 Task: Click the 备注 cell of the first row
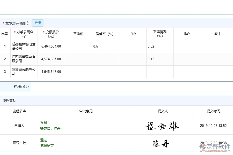[x=217, y=46]
